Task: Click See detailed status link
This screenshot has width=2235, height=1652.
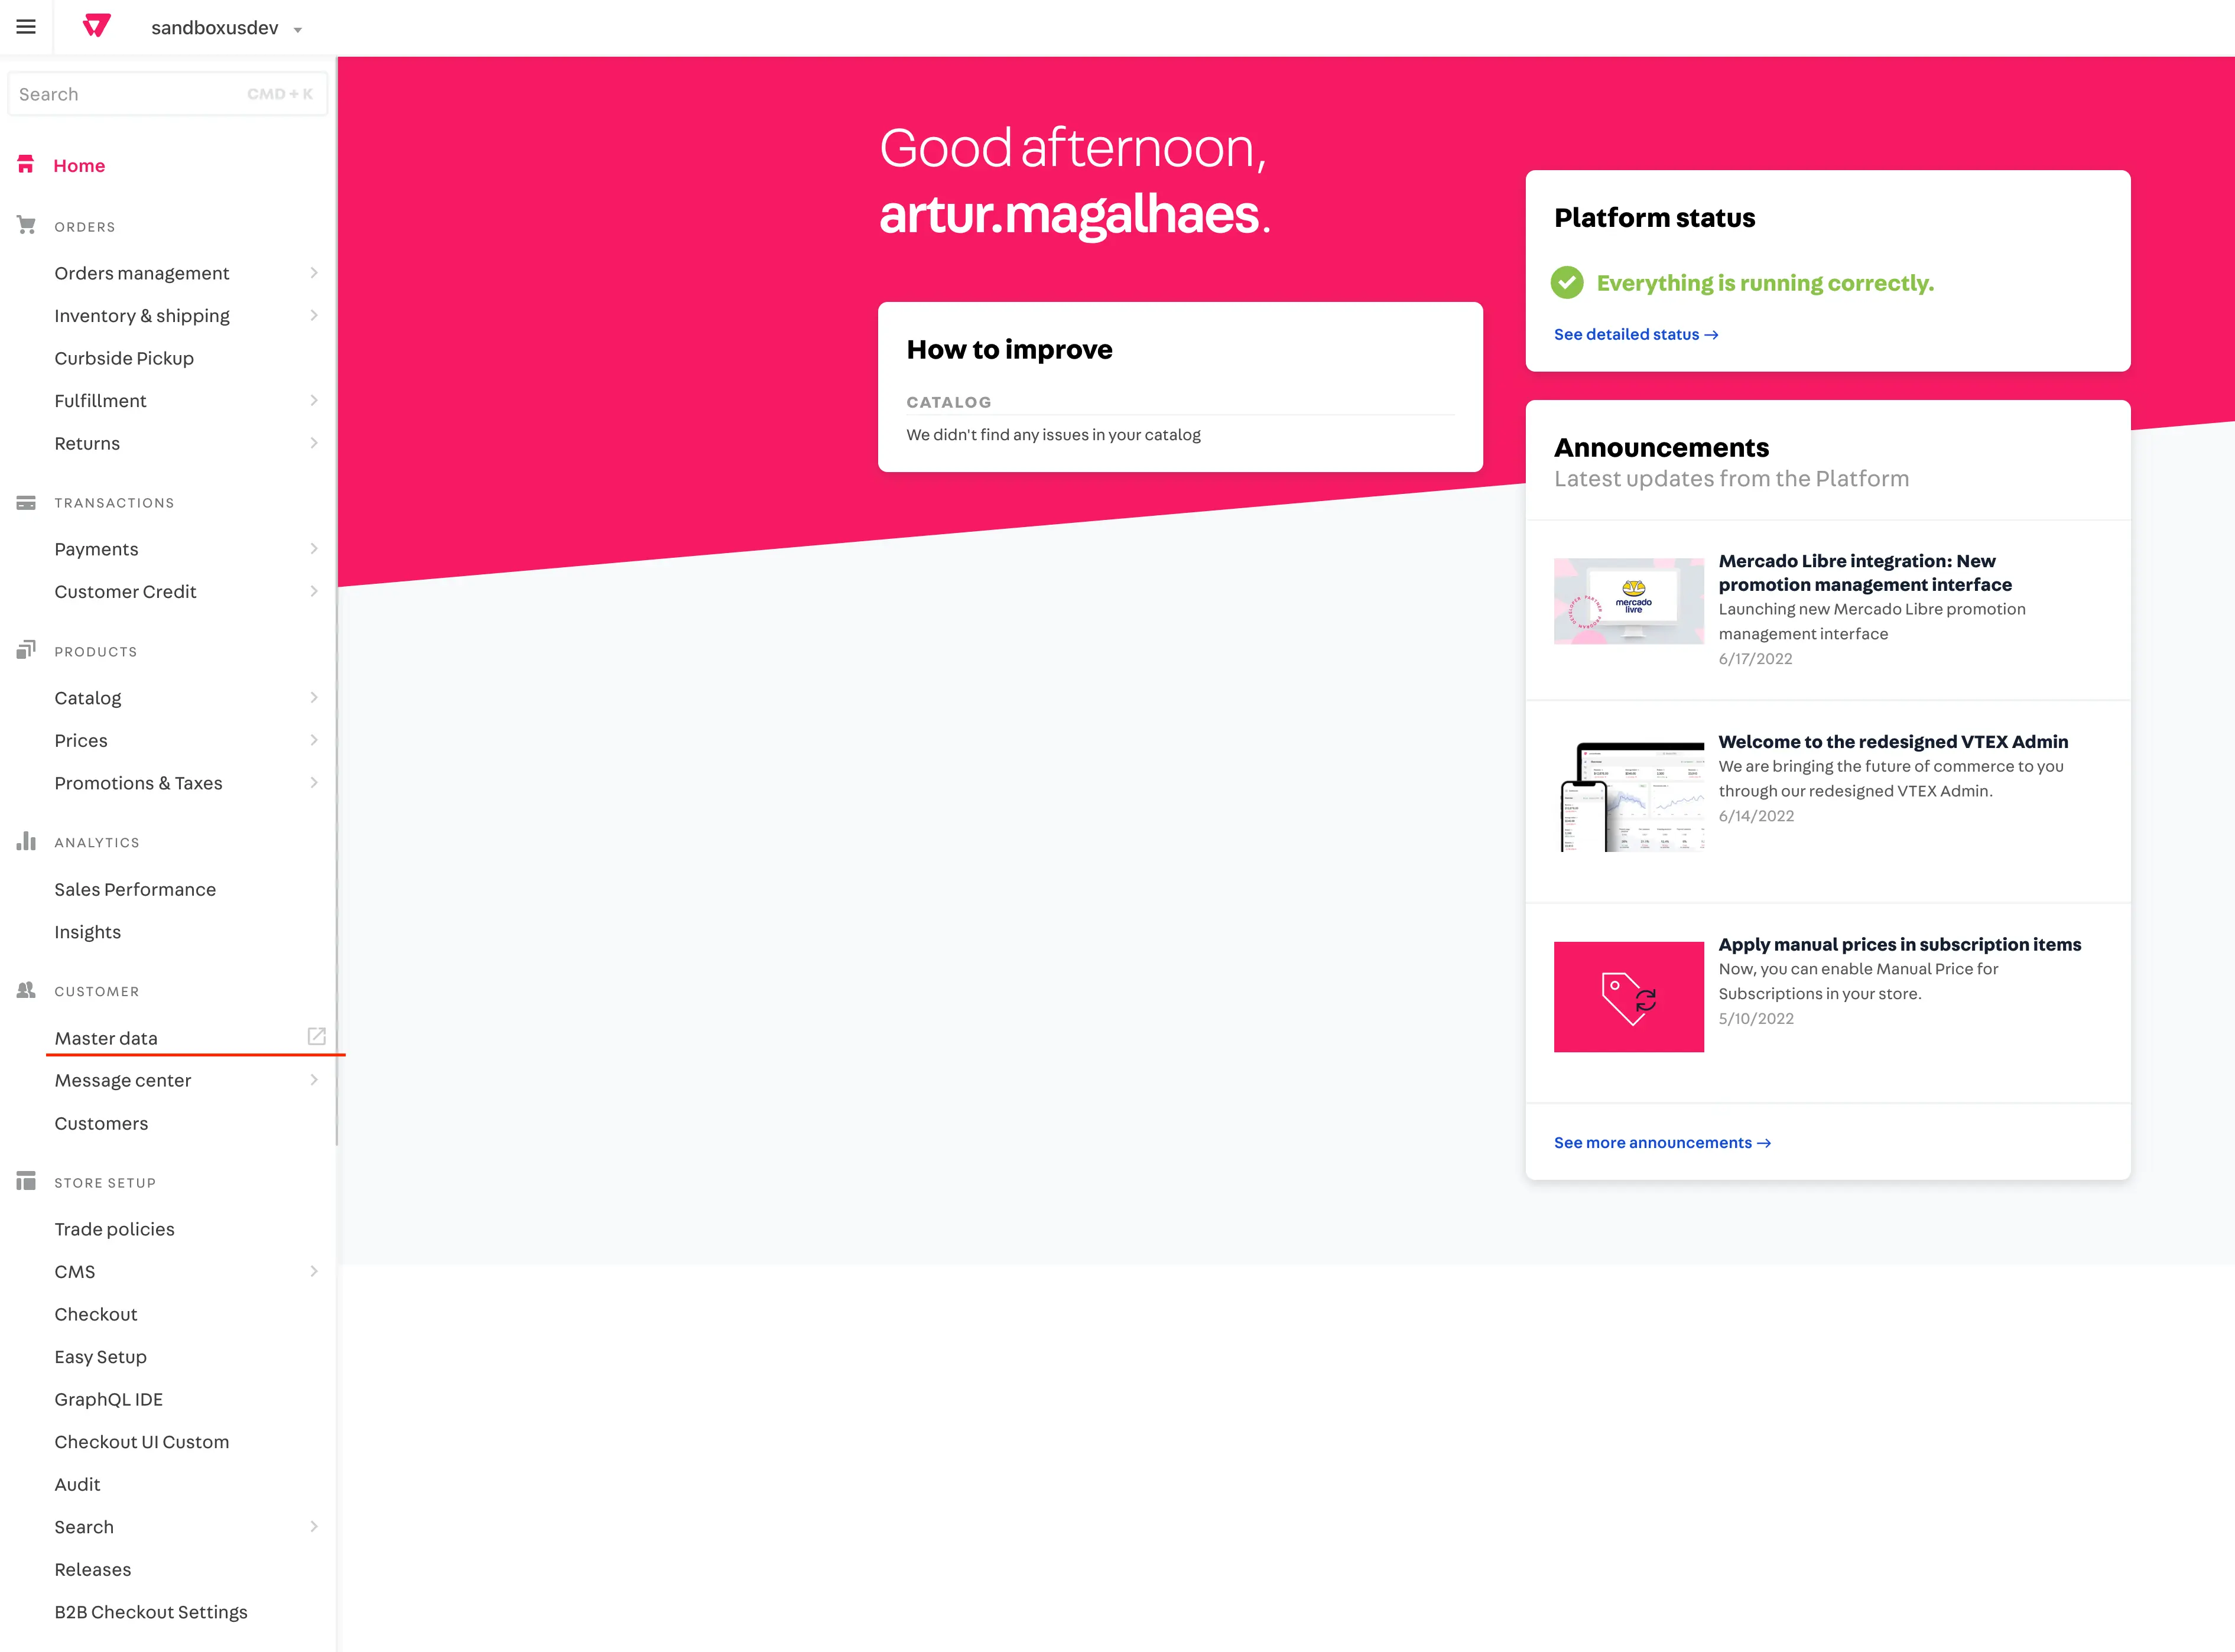Action: [x=1635, y=334]
